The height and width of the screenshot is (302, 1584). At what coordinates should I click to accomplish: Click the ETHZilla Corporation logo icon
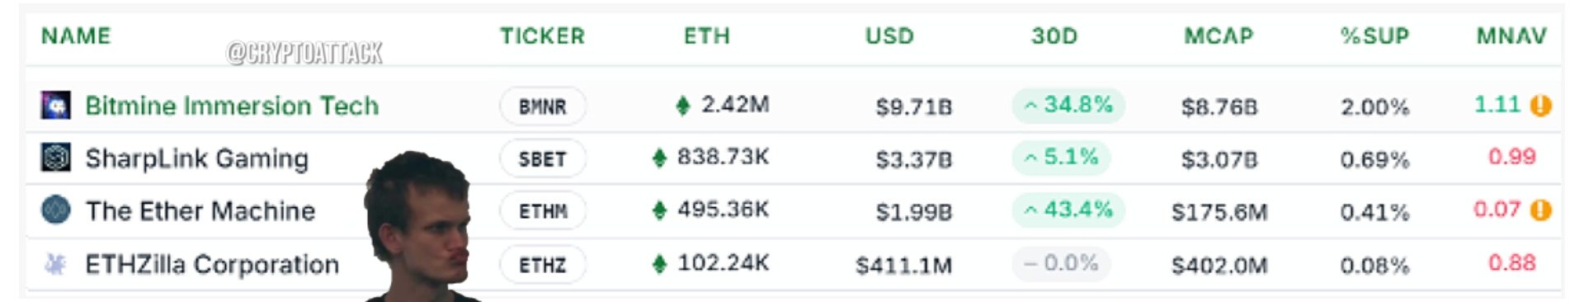coord(55,264)
